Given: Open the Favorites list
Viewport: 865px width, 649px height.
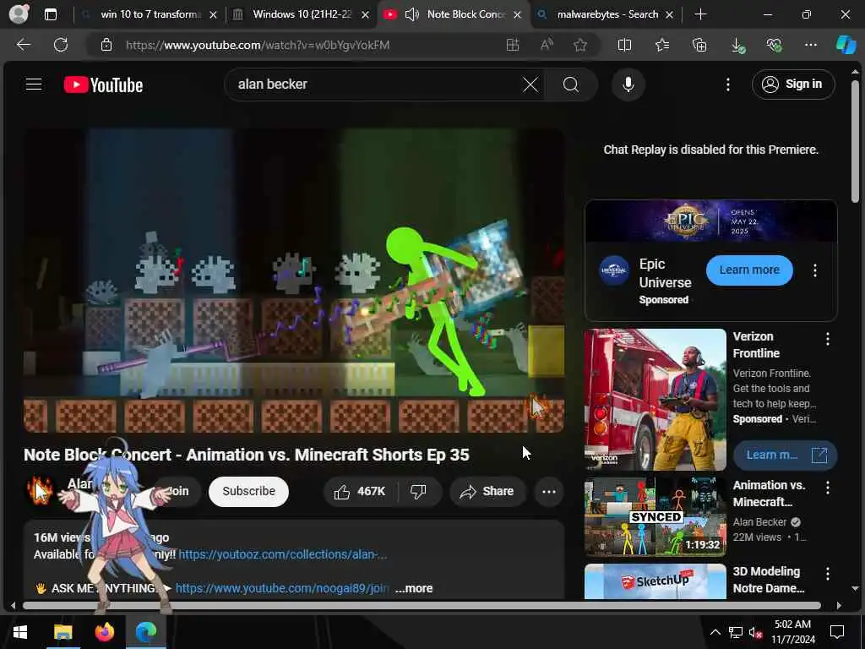Looking at the screenshot, I should [662, 46].
